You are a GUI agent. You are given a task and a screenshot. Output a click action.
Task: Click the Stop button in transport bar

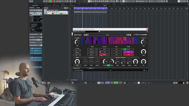112,83
